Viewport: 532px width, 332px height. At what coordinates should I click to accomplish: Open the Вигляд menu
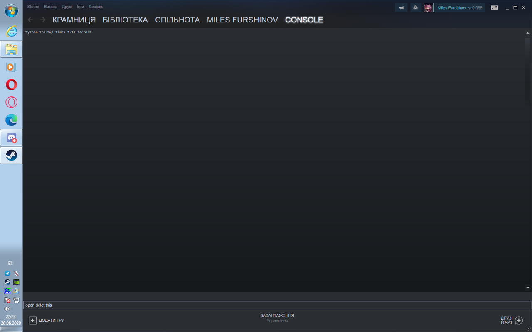tap(50, 7)
